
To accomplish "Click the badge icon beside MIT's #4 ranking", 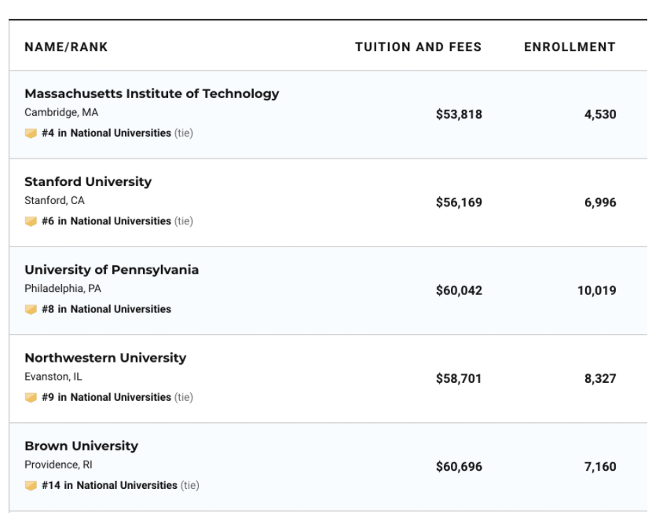I will click(x=31, y=133).
